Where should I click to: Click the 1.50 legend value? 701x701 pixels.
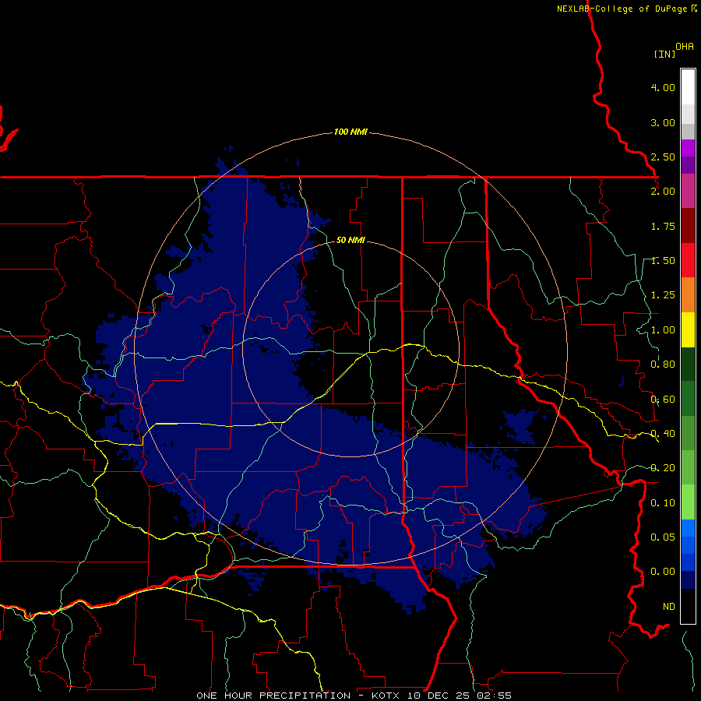tap(663, 261)
